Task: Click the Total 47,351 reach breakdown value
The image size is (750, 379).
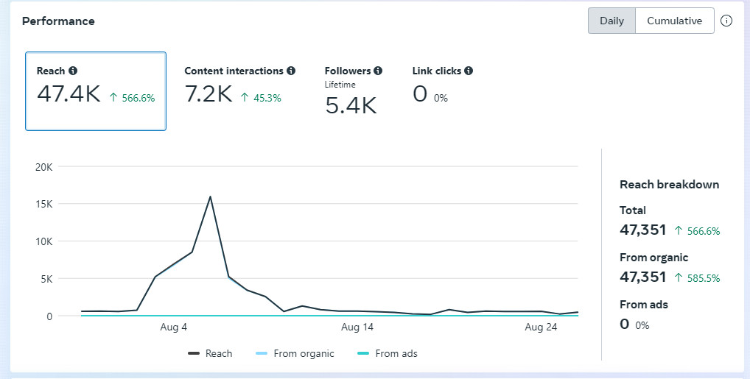Action: (642, 230)
